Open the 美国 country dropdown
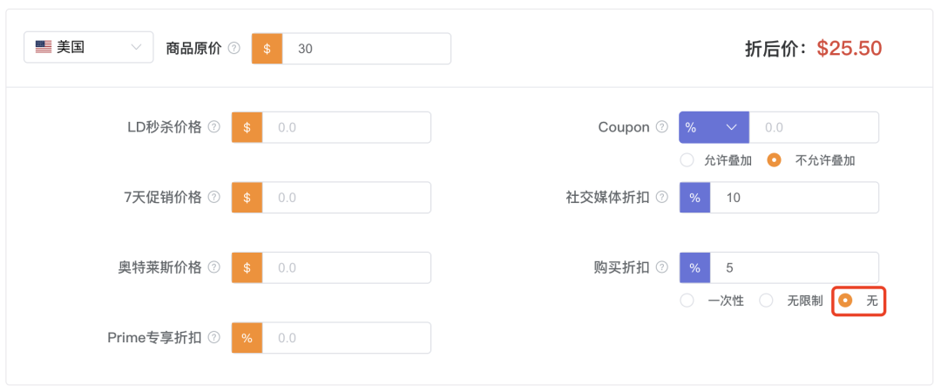Image resolution: width=941 pixels, height=392 pixels. click(x=88, y=48)
